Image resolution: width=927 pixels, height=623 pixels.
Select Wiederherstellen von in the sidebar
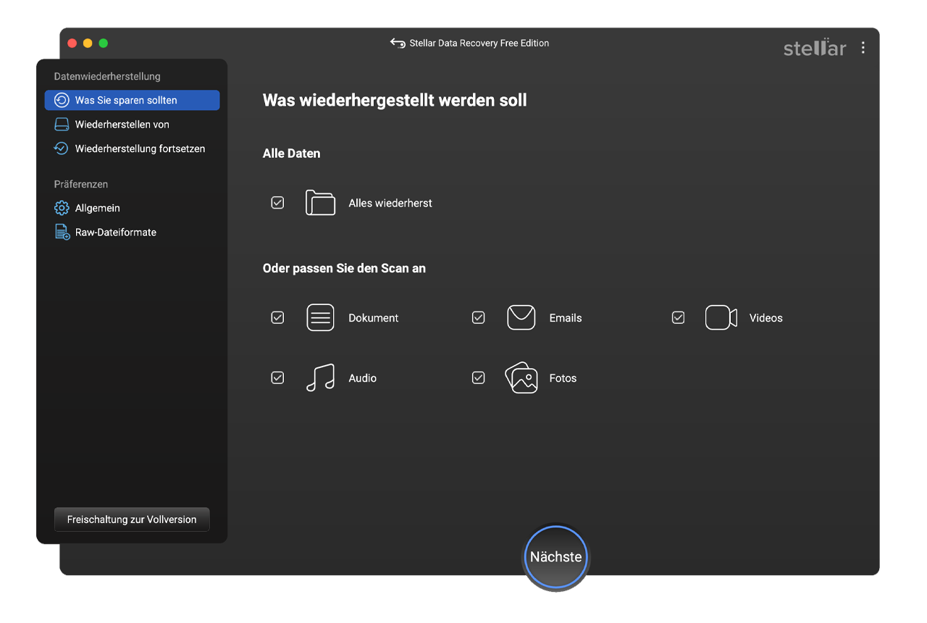122,124
